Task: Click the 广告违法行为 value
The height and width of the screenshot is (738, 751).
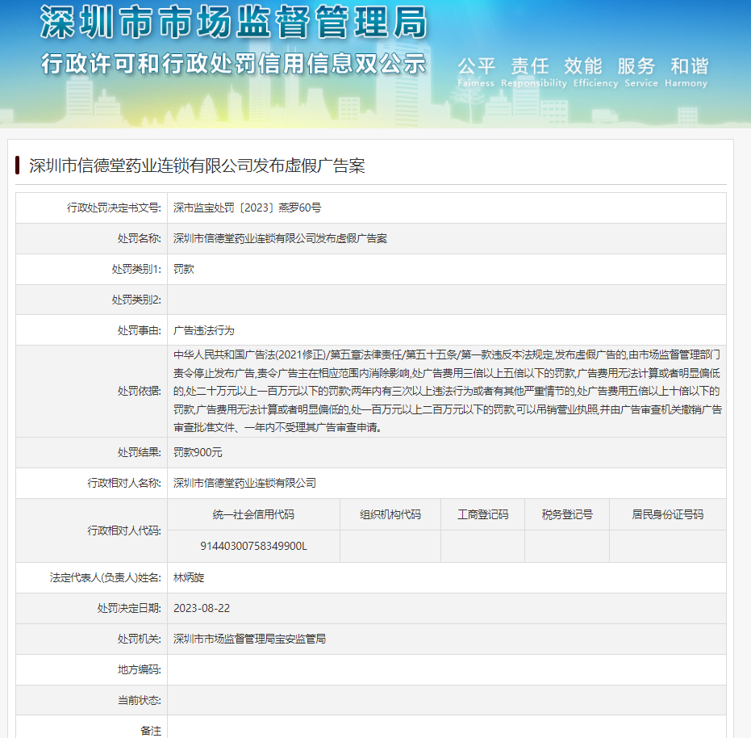Action: pyautogui.click(x=203, y=330)
